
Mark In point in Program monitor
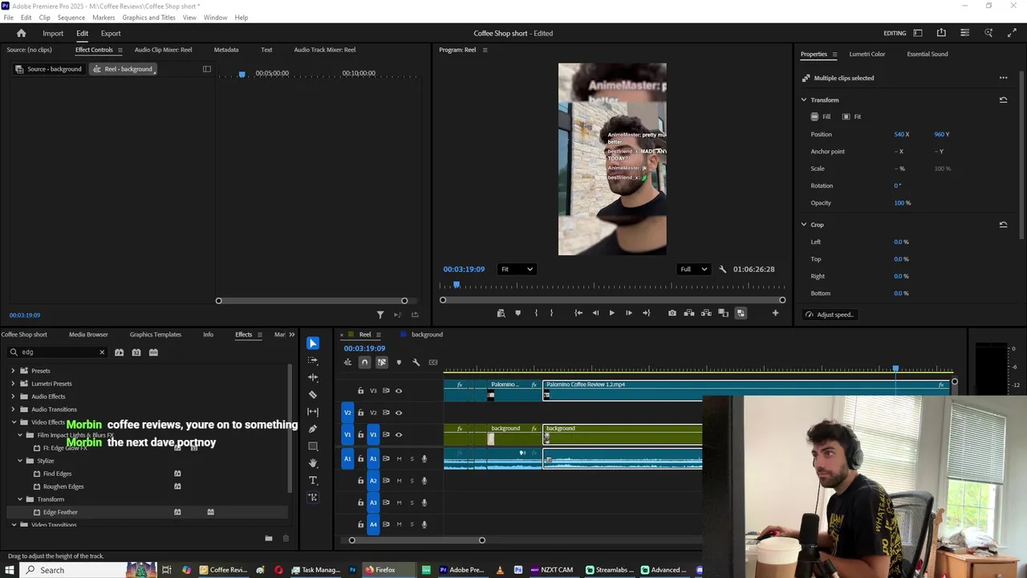pyautogui.click(x=536, y=313)
